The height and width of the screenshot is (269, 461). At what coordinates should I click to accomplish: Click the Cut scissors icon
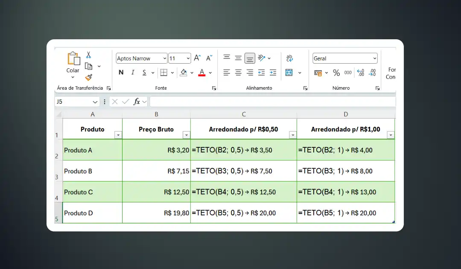tap(88, 55)
